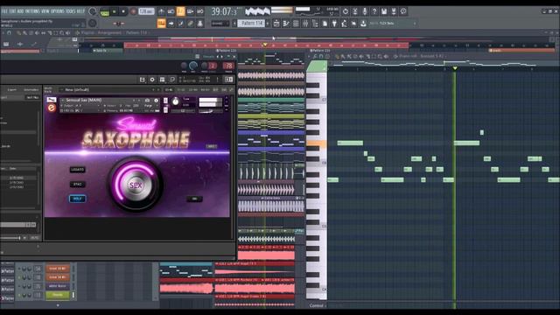The width and height of the screenshot is (560, 315).
Task: Click the stamp icon in the lower recording row
Action: pos(200,24)
